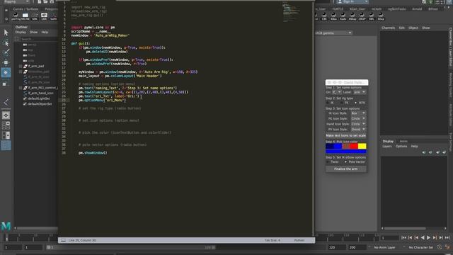The width and height of the screenshot is (453, 255).
Task: Go to end of playback range
Action: click(447, 238)
